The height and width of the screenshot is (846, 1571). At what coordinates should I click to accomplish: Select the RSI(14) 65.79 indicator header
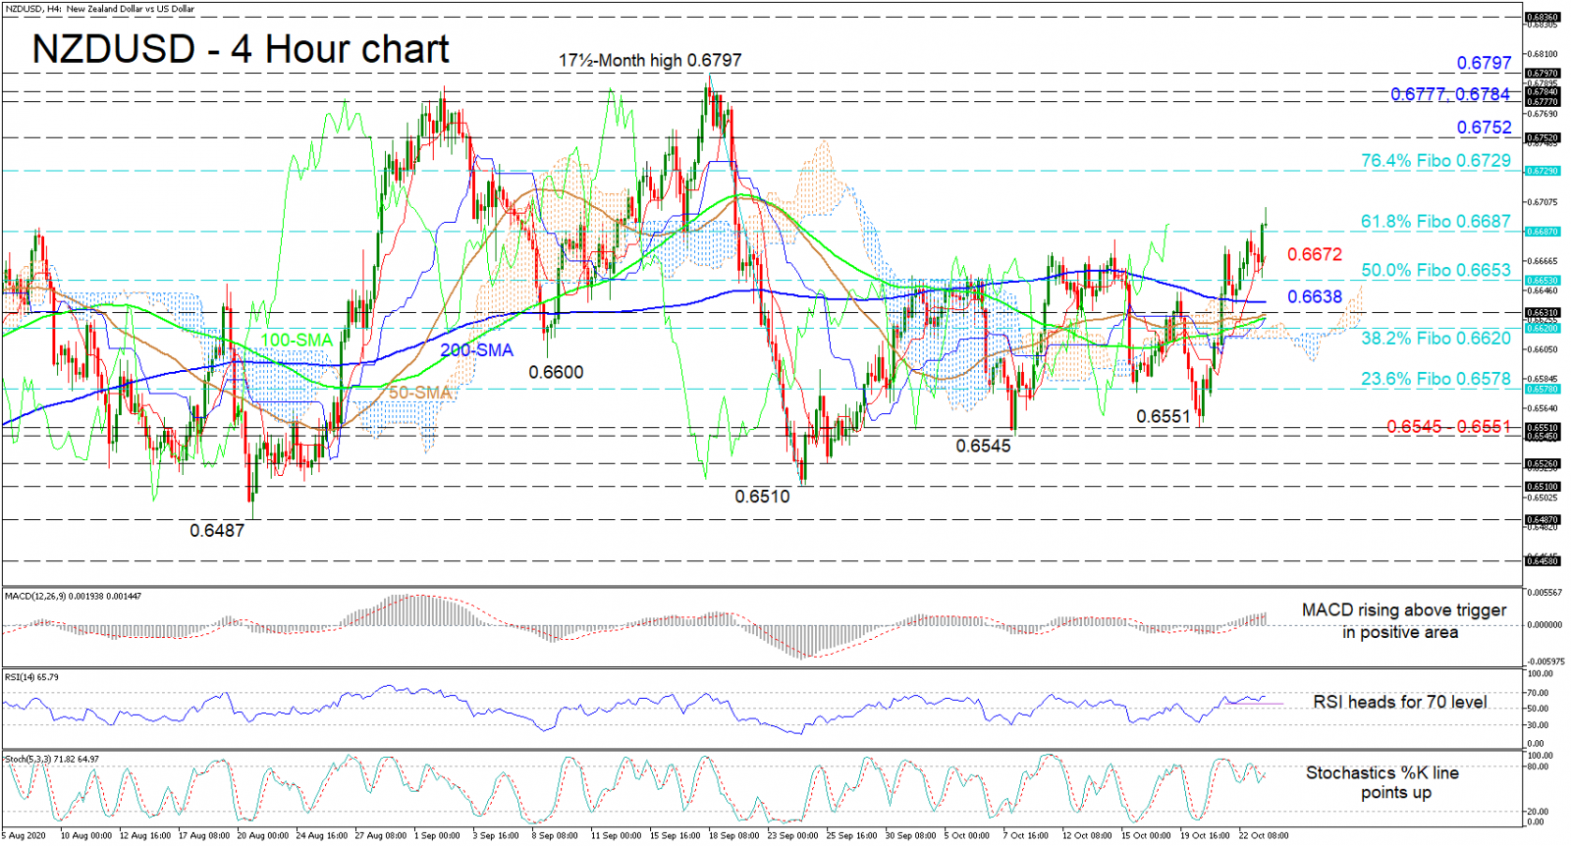point(31,677)
